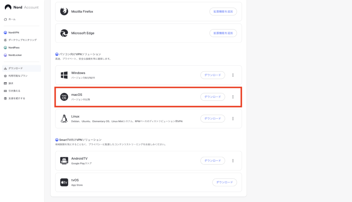Open 引き換える in the sidebar
Screen dimensions: 352x202
click(14, 91)
